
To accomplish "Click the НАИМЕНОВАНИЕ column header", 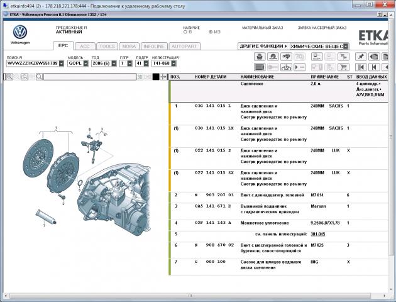I will point(257,77).
